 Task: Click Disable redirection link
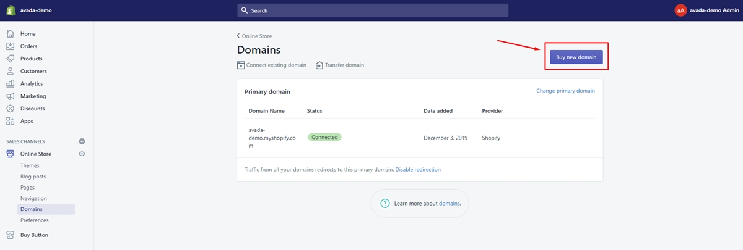(x=418, y=169)
